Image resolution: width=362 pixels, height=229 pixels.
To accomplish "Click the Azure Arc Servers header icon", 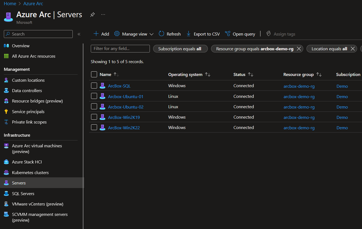I will pyautogui.click(x=8, y=17).
